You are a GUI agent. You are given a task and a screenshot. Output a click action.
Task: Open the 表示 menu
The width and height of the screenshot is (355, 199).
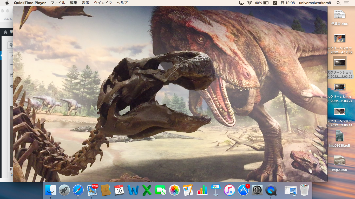(86, 3)
